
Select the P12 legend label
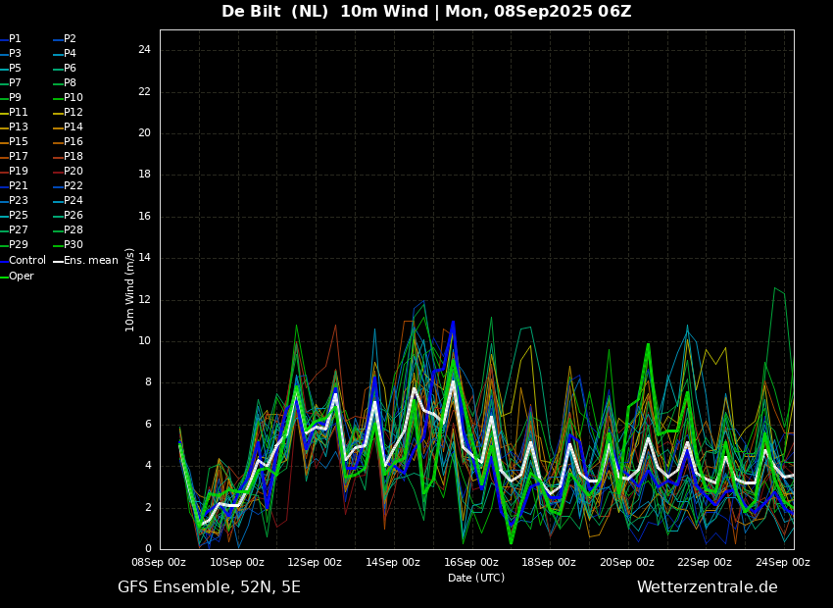tap(69, 112)
